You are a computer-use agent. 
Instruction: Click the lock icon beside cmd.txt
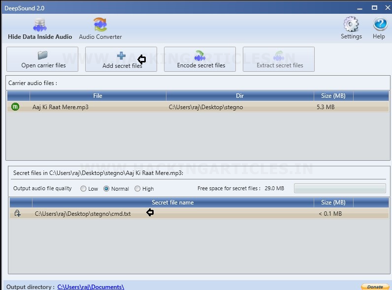tap(17, 213)
